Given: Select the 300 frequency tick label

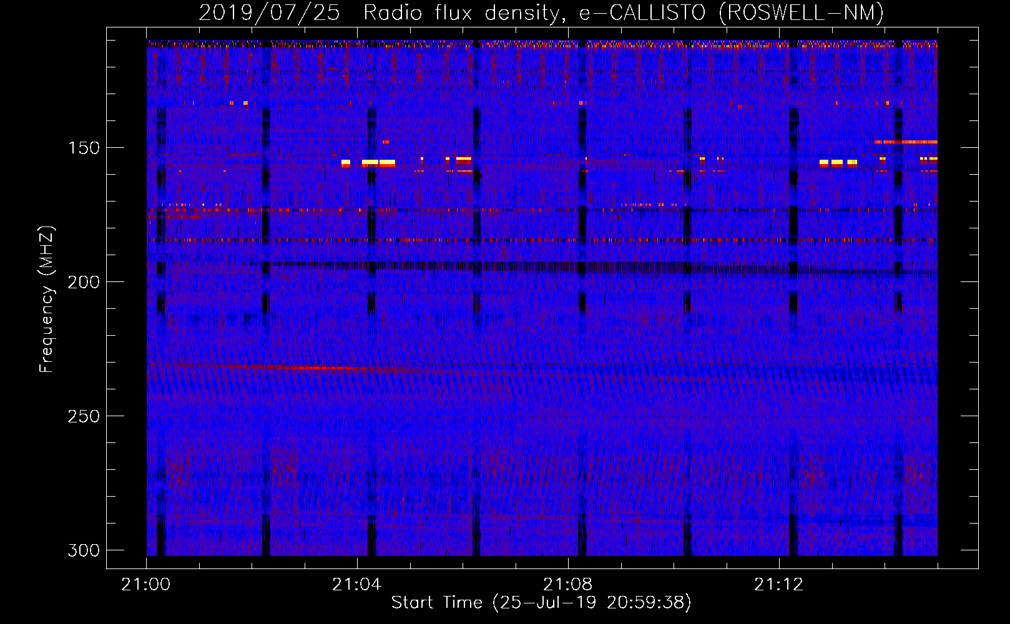Looking at the screenshot, I should click(x=83, y=550).
